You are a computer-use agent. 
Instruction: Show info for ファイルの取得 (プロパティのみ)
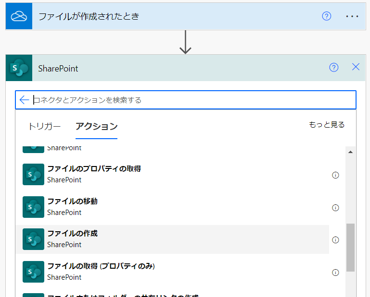coord(335,273)
